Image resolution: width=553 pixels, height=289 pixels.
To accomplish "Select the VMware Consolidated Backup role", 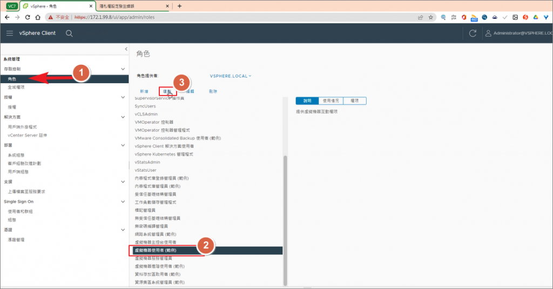I will pyautogui.click(x=178, y=138).
